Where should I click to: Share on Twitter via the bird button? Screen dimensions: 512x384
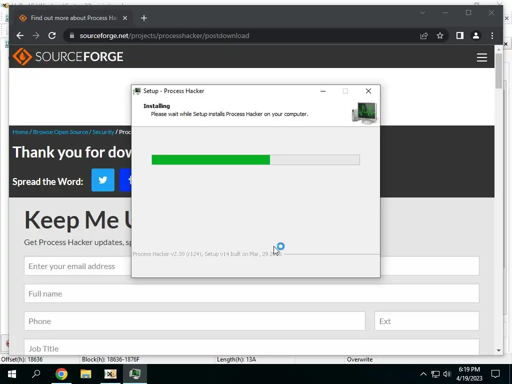(103, 180)
